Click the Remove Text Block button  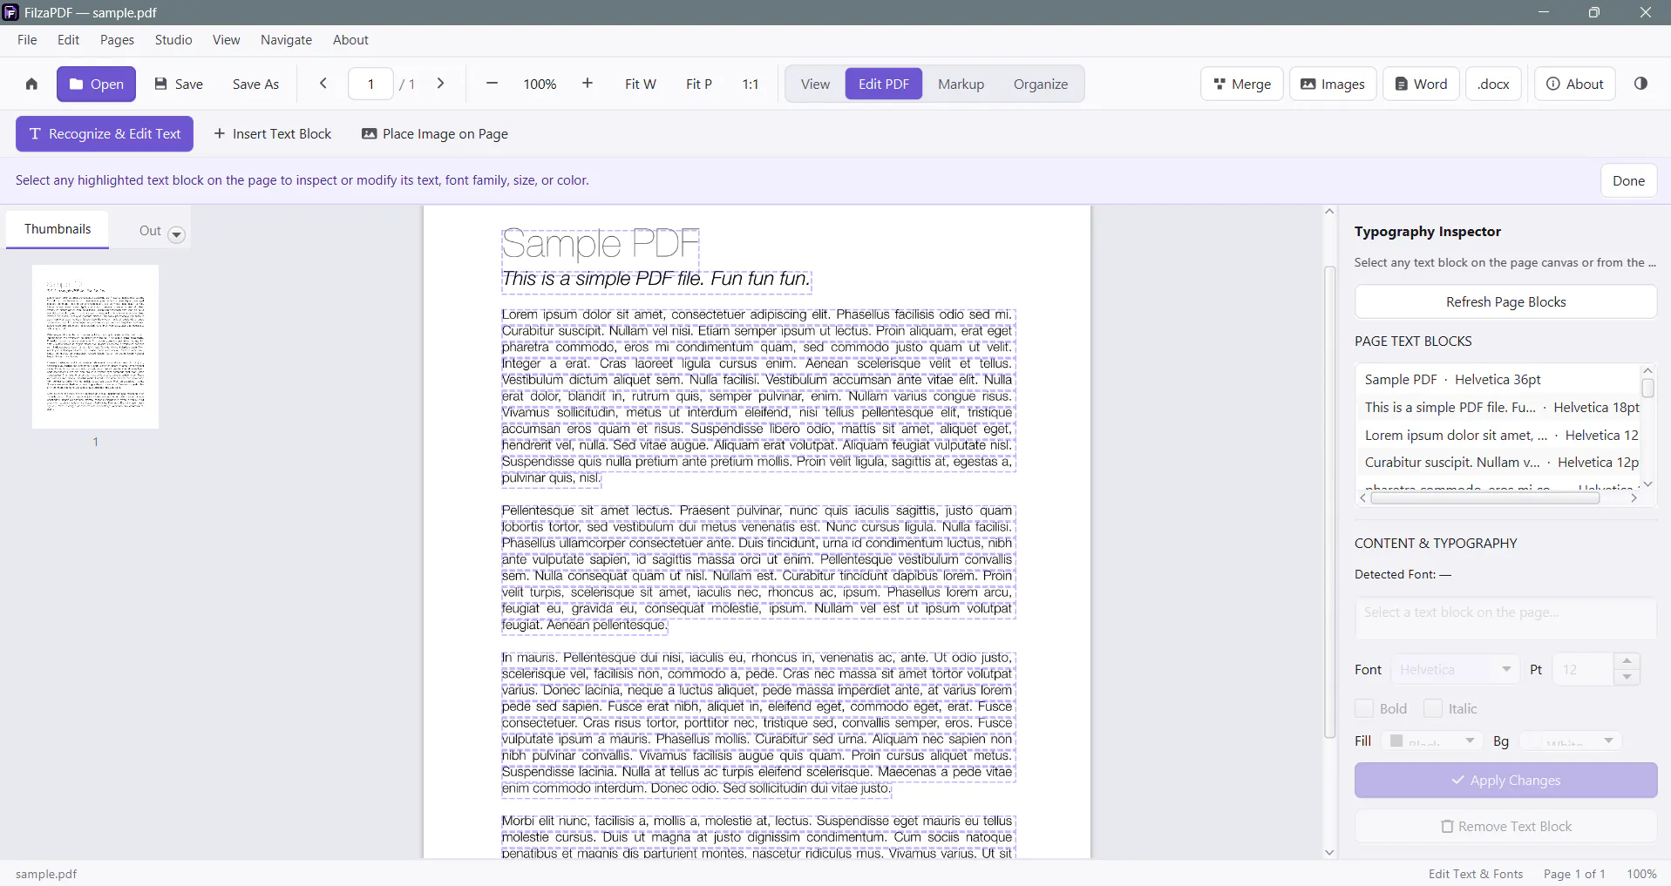pos(1506,826)
